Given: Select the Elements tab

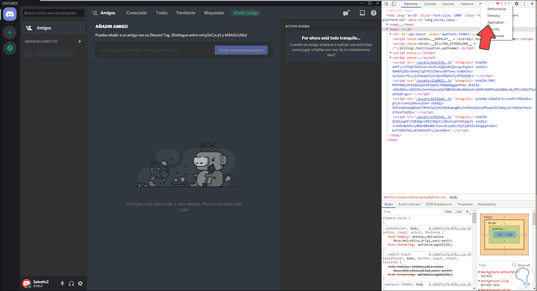Looking at the screenshot, I should (410, 4).
